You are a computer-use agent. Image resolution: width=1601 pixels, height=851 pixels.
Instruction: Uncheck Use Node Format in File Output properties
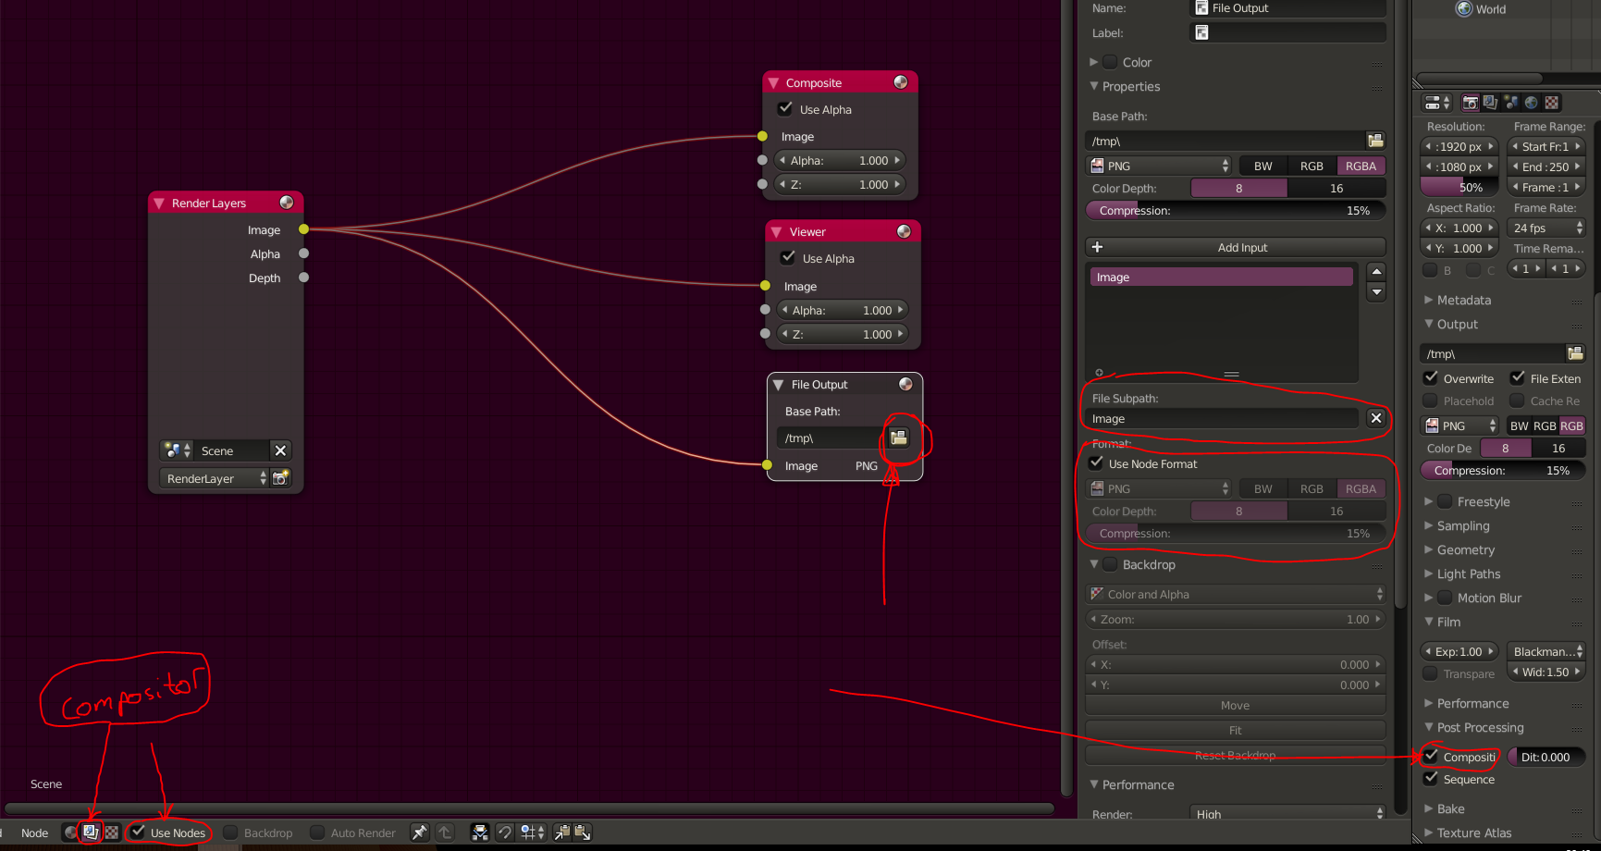pos(1096,463)
